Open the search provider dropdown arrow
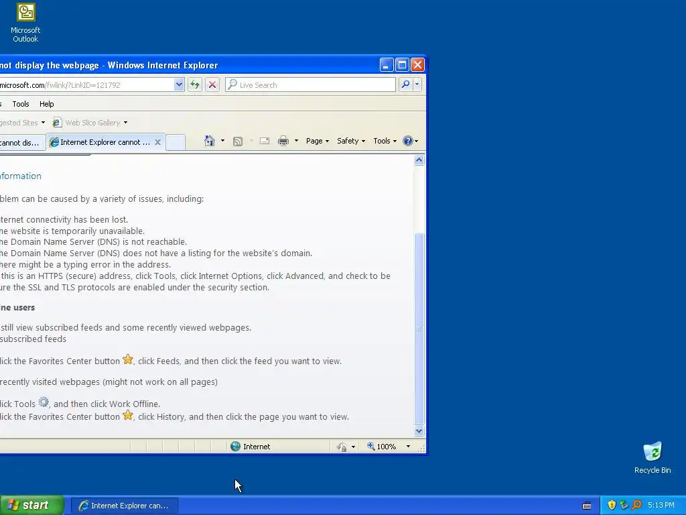Screen dimensions: 686x515 (417, 84)
